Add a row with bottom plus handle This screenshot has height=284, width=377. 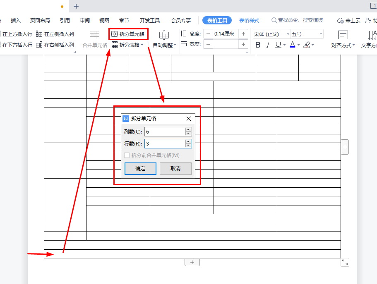(x=192, y=262)
